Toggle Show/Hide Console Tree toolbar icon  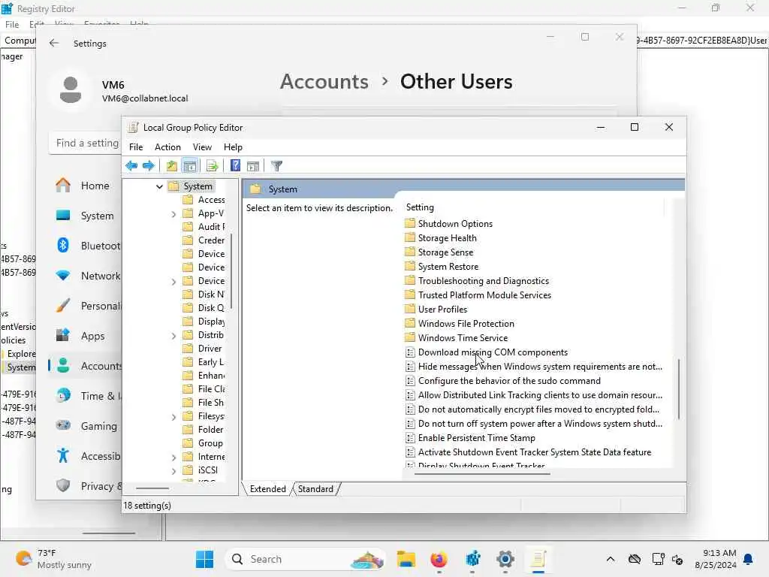coord(189,166)
